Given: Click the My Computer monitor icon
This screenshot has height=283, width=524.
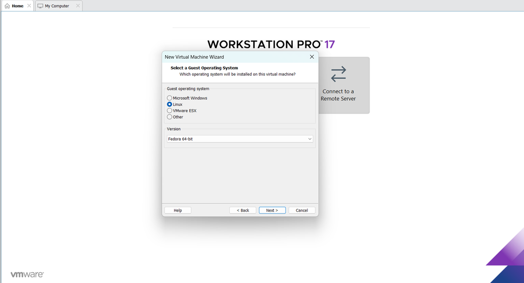Looking at the screenshot, I should (x=40, y=6).
